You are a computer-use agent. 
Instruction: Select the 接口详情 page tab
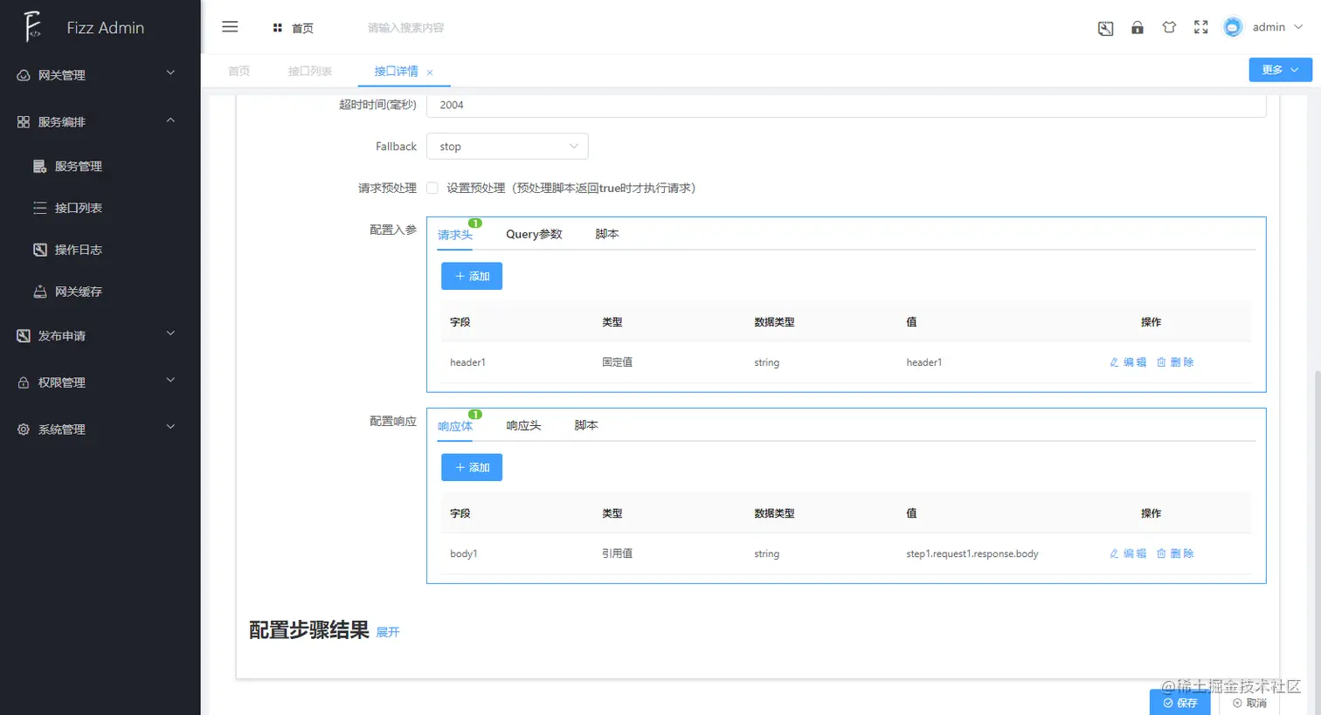point(396,71)
